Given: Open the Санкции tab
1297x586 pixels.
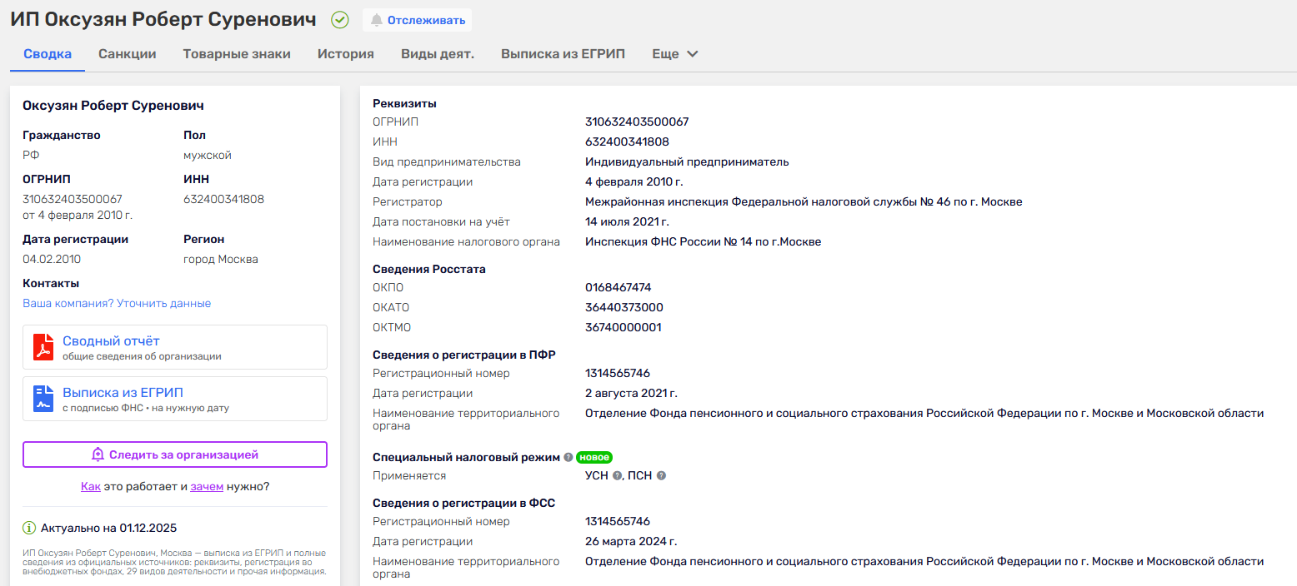Looking at the screenshot, I should pyautogui.click(x=128, y=54).
